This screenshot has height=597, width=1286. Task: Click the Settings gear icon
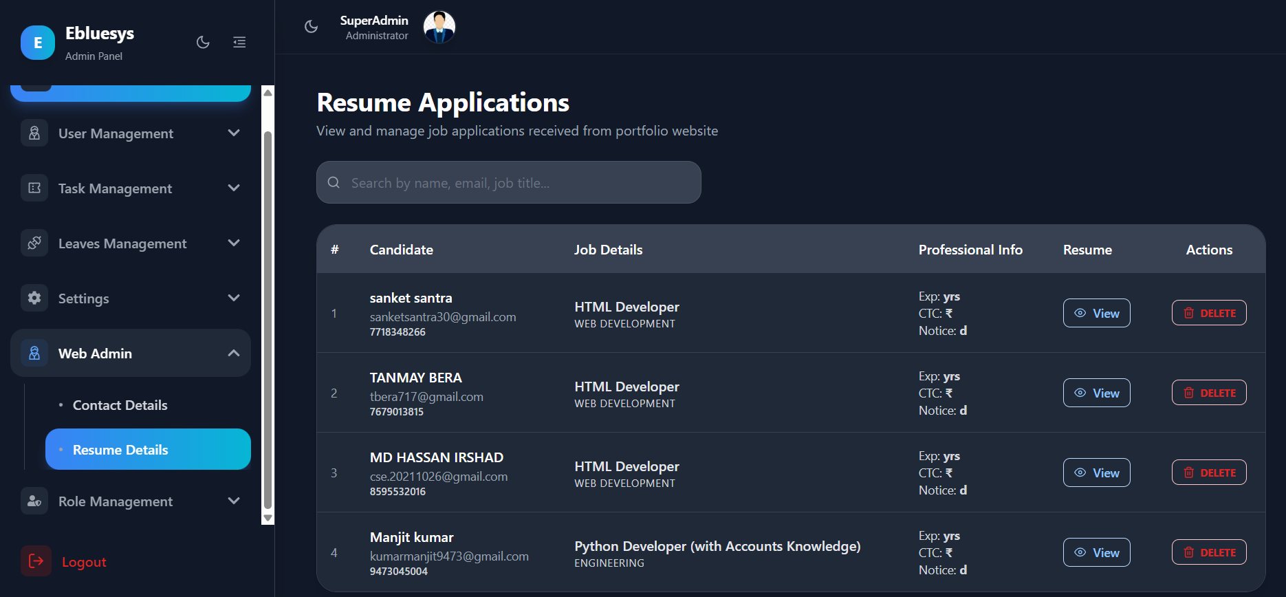(x=34, y=298)
